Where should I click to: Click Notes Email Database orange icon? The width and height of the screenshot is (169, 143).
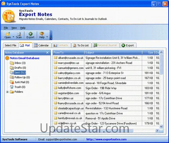click(7, 58)
